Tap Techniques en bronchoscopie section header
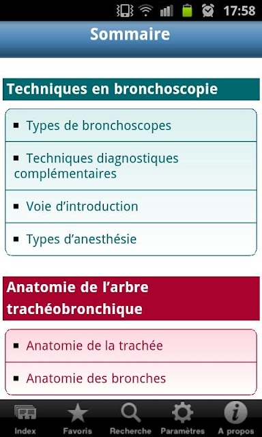262x437 pixels. (x=131, y=89)
